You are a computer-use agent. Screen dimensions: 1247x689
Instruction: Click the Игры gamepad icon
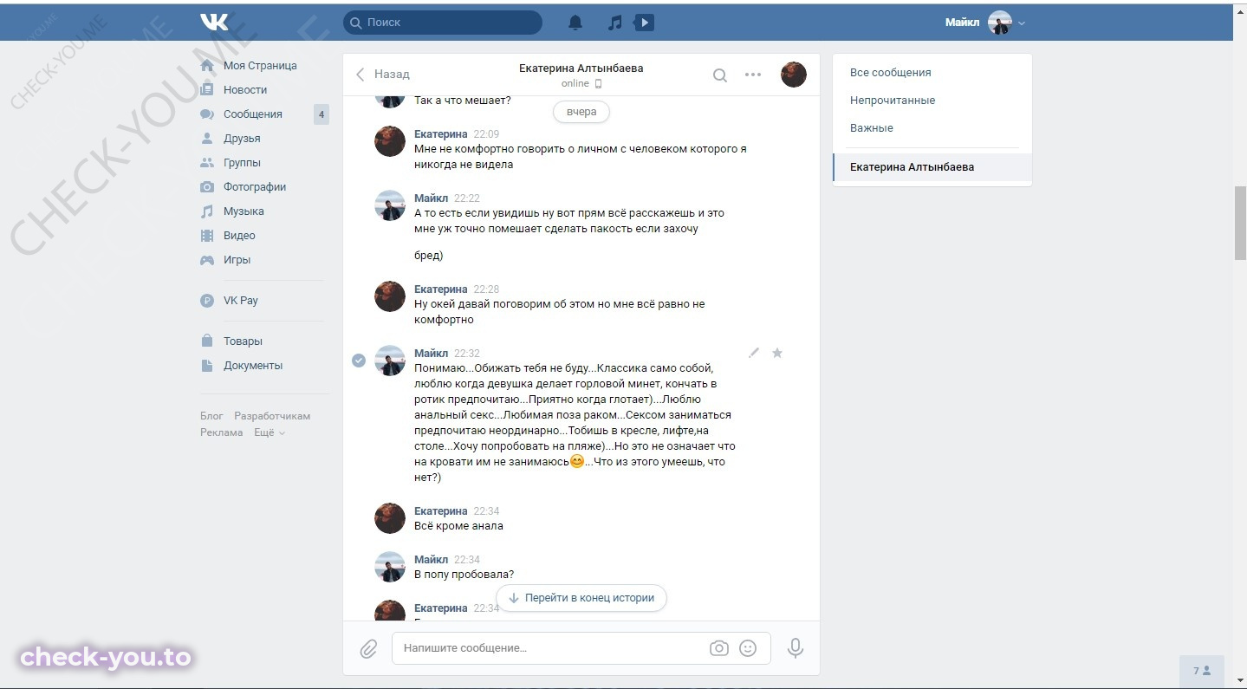point(207,260)
